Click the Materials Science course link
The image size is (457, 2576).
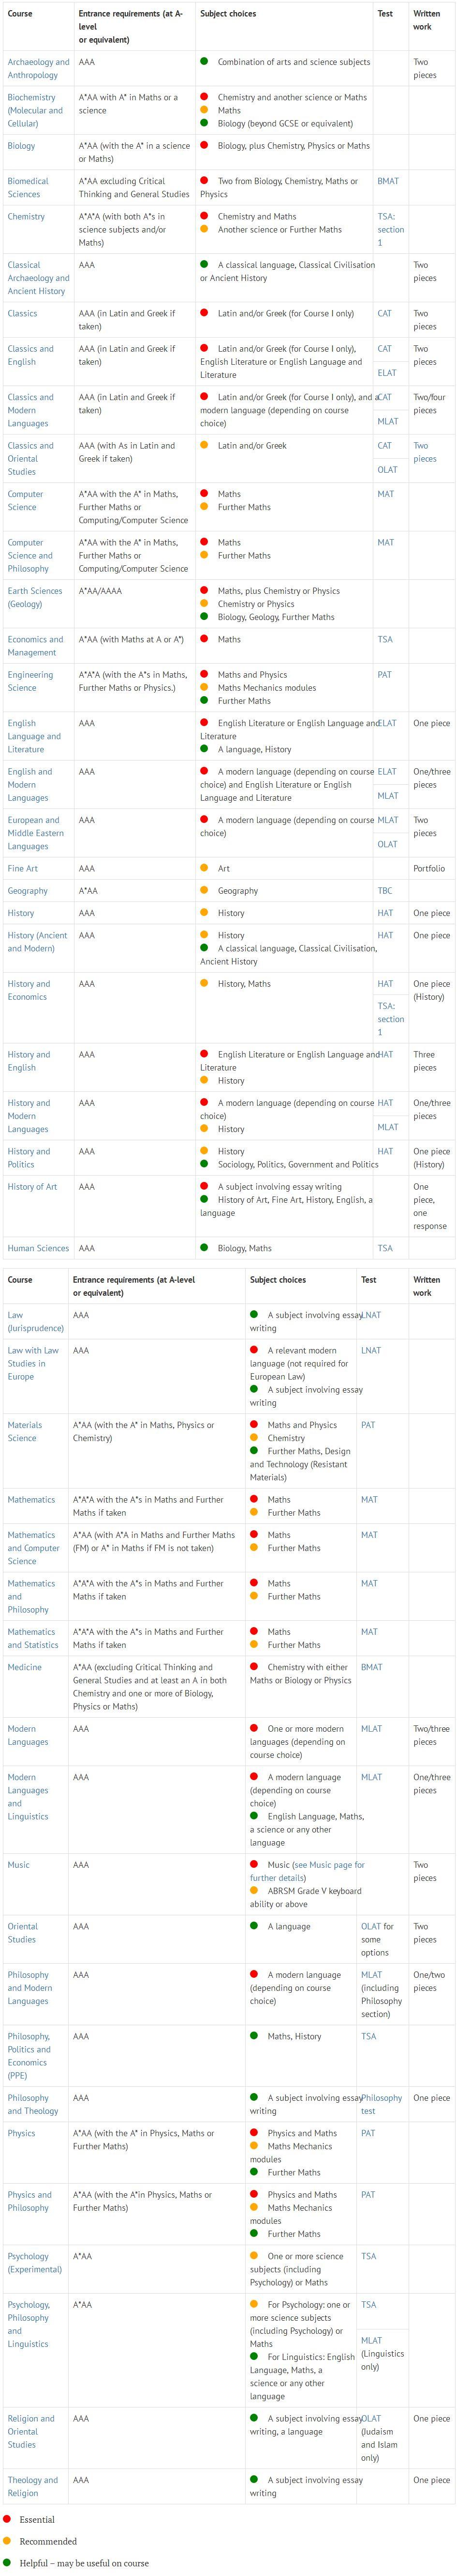25,1431
